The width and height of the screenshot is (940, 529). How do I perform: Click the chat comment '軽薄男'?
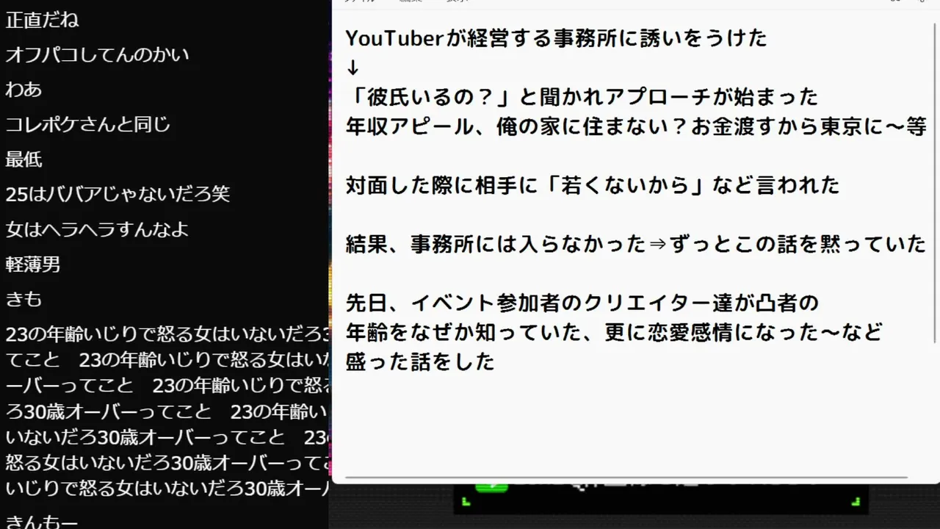[x=33, y=264]
